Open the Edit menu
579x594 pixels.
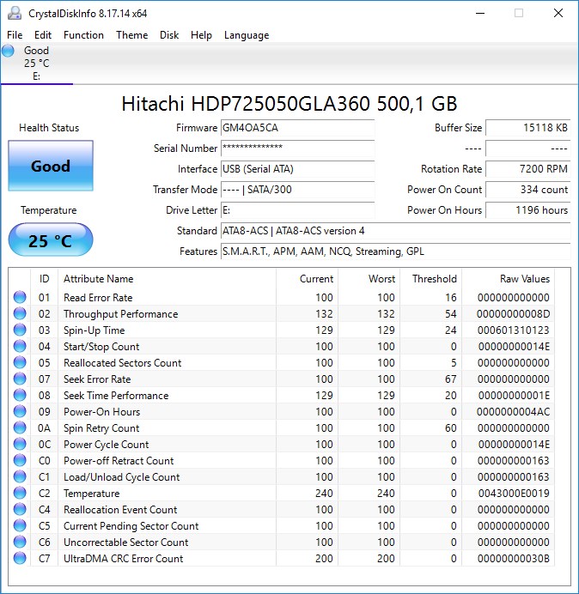42,35
